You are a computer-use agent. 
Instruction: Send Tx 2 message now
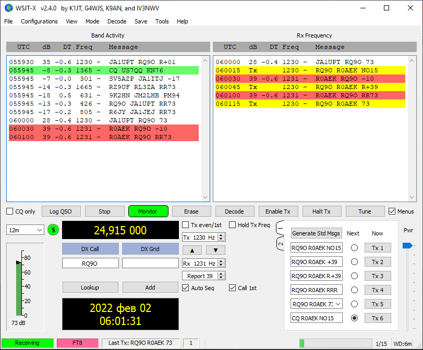click(x=378, y=262)
